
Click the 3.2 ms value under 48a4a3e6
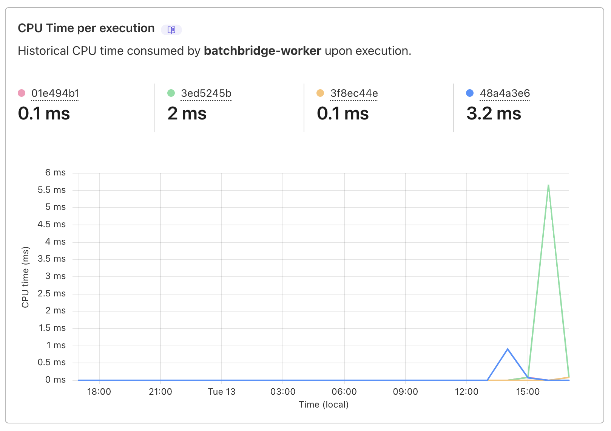click(x=493, y=114)
